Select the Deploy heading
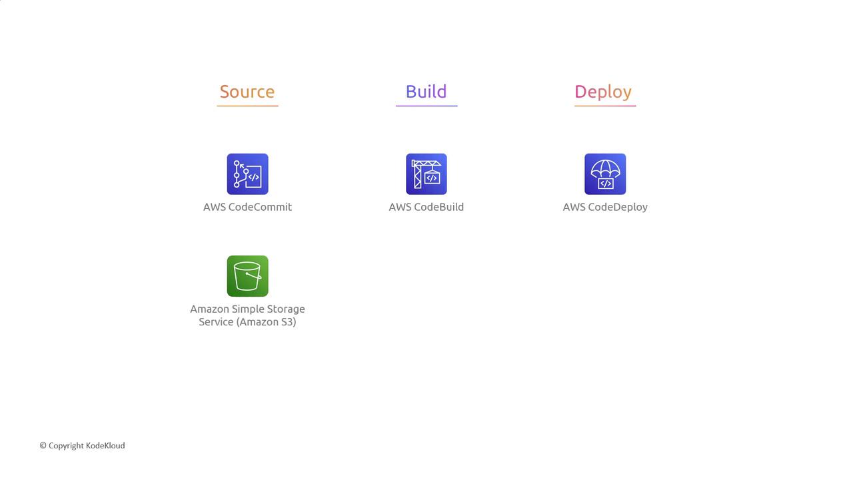853x479 pixels. (x=603, y=92)
